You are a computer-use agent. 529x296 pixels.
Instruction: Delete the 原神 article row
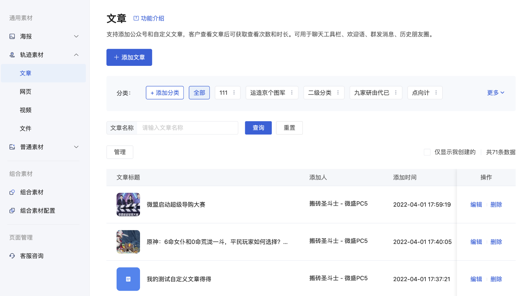click(x=496, y=242)
